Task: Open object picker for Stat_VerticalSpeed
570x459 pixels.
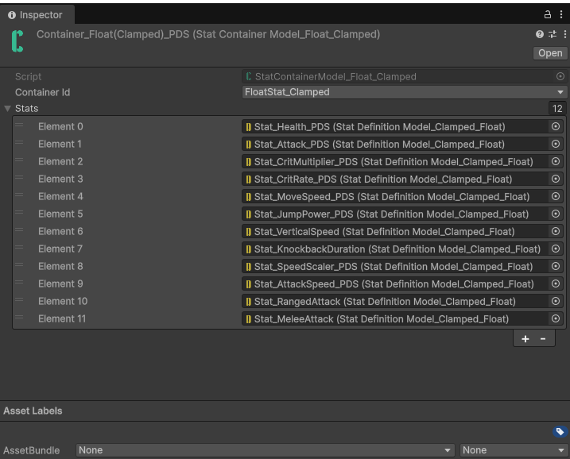Action: pos(556,231)
